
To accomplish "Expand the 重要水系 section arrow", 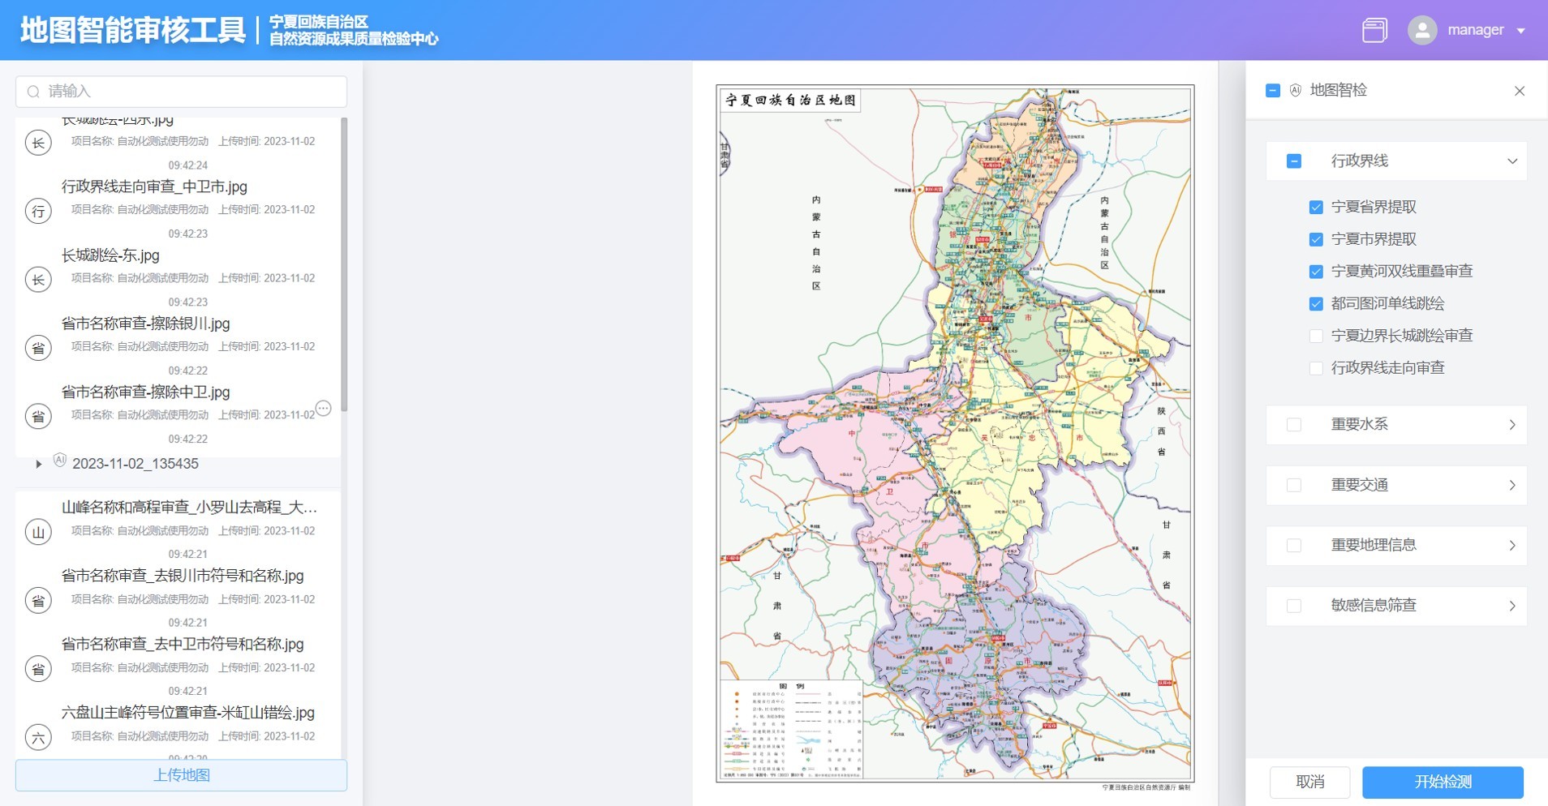I will tap(1512, 425).
